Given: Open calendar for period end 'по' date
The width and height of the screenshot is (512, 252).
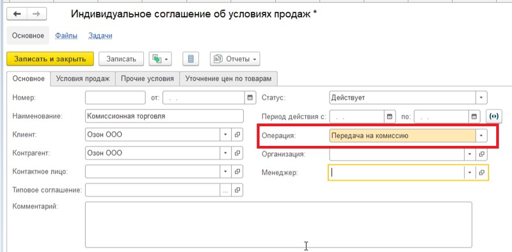Looking at the screenshot, I should (474, 116).
